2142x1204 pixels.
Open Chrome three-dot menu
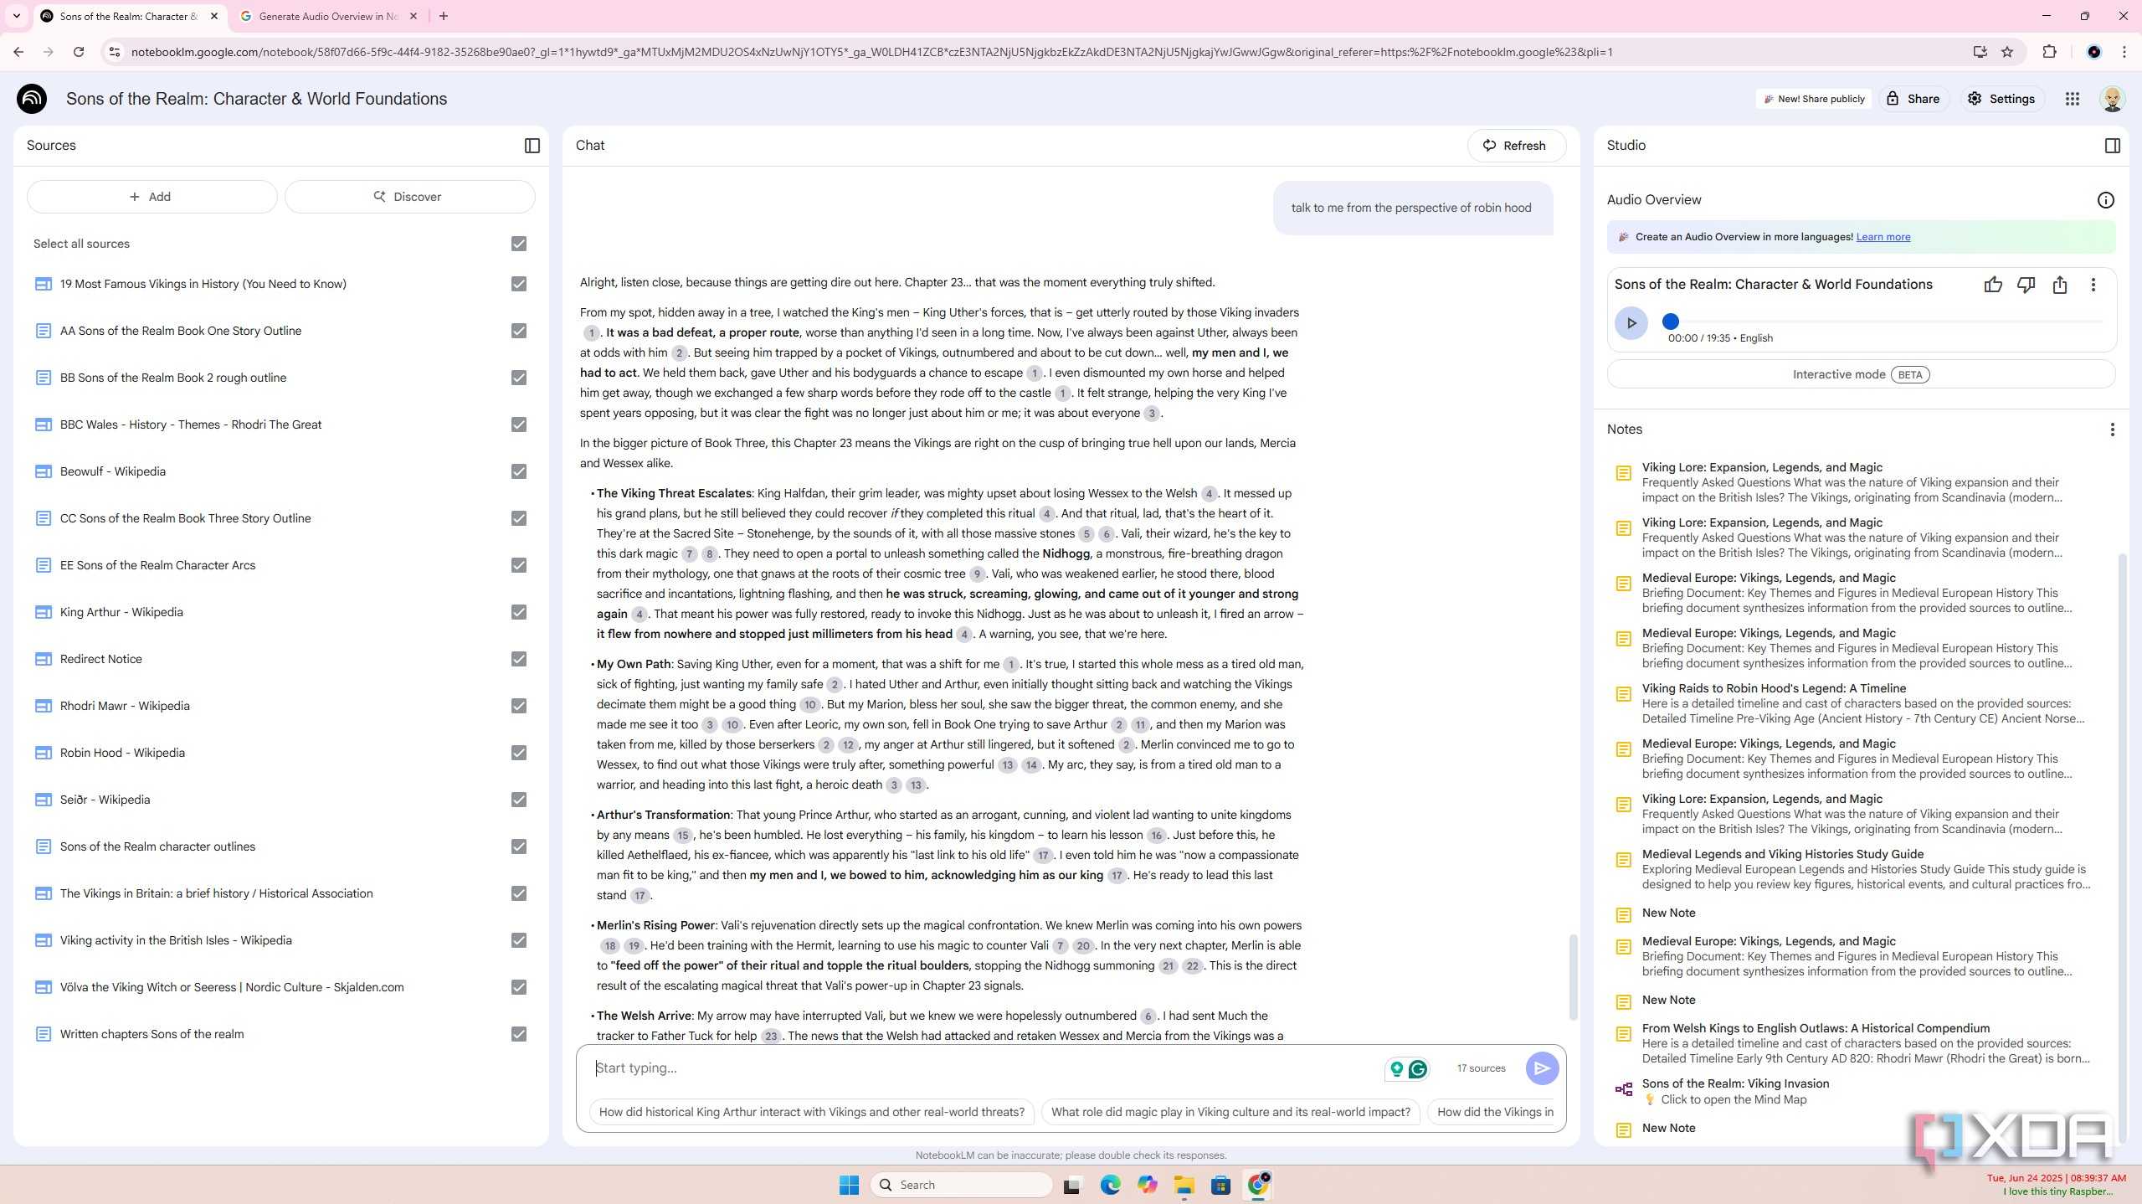coord(2124,52)
